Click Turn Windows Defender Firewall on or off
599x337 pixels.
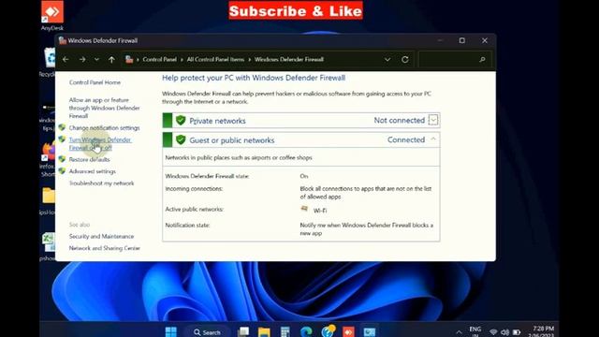tap(100, 143)
